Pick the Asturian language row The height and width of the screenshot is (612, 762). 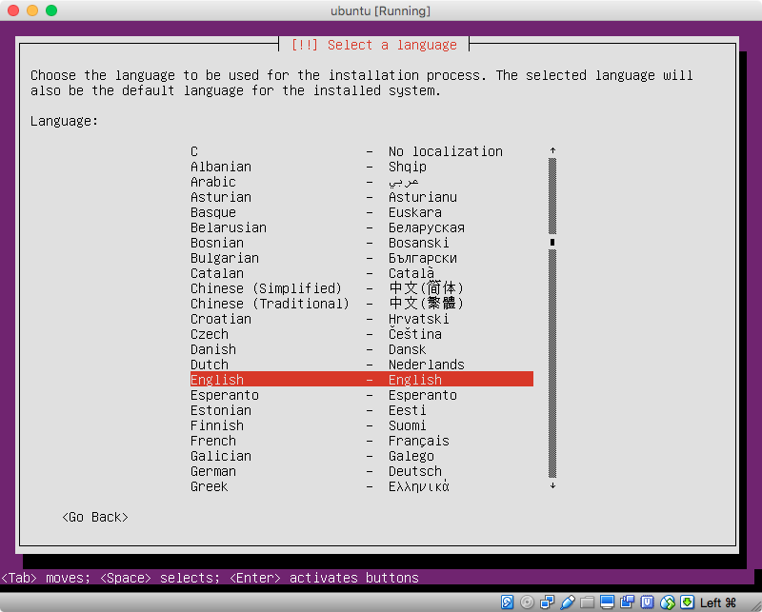(362, 197)
